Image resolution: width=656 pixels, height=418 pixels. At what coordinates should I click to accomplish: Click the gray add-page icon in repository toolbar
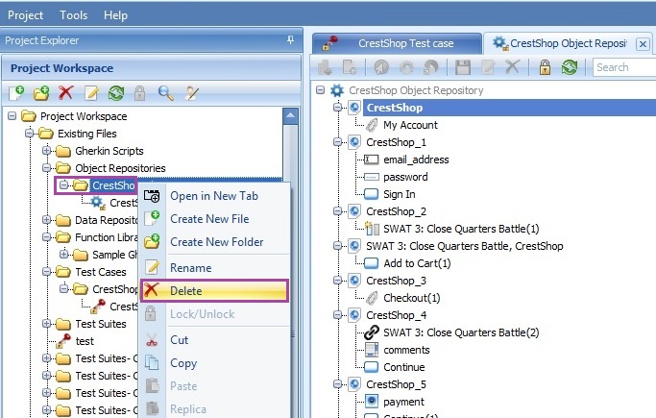tap(350, 67)
